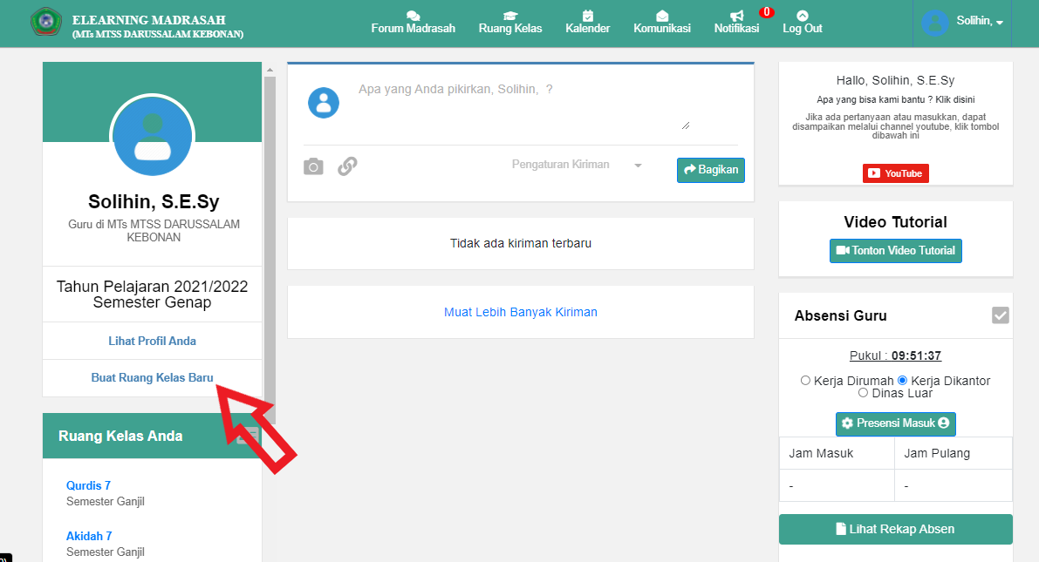Select the Dinas Luar radio option
Viewport: 1039px width, 562px height.
[863, 393]
